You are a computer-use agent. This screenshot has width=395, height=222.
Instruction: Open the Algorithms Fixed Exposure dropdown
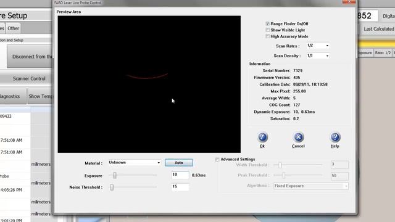pyautogui.click(x=311, y=186)
